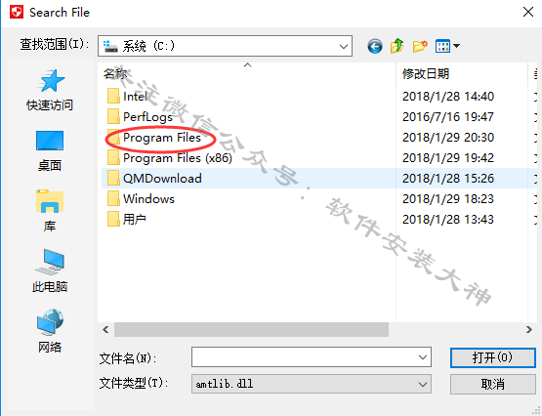Go up one folder level
The height and width of the screenshot is (416, 542).
tap(397, 46)
